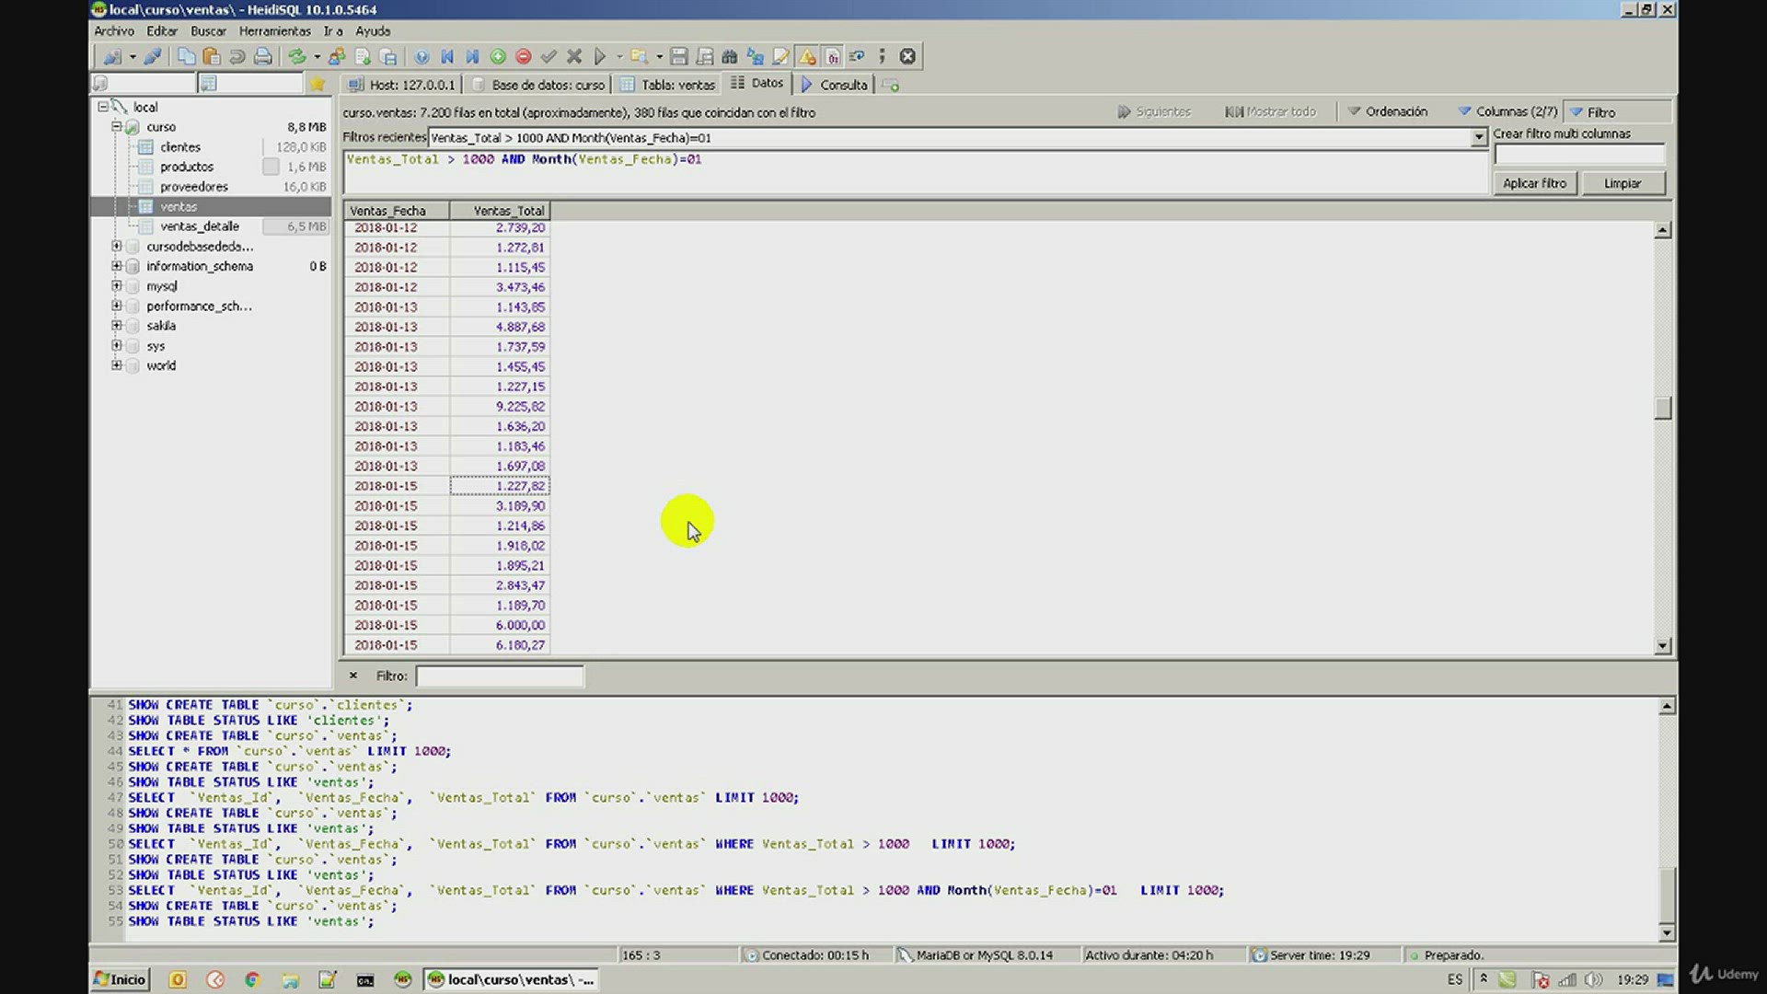Open the refresh icon dropdown arrow
The height and width of the screenshot is (994, 1767).
pos(317,56)
